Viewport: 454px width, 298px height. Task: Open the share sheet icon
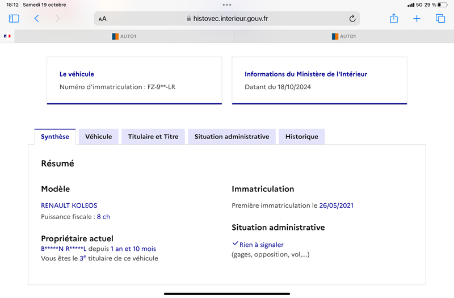point(394,18)
